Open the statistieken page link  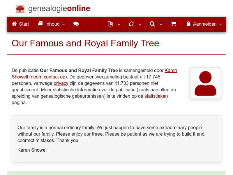[156, 96]
